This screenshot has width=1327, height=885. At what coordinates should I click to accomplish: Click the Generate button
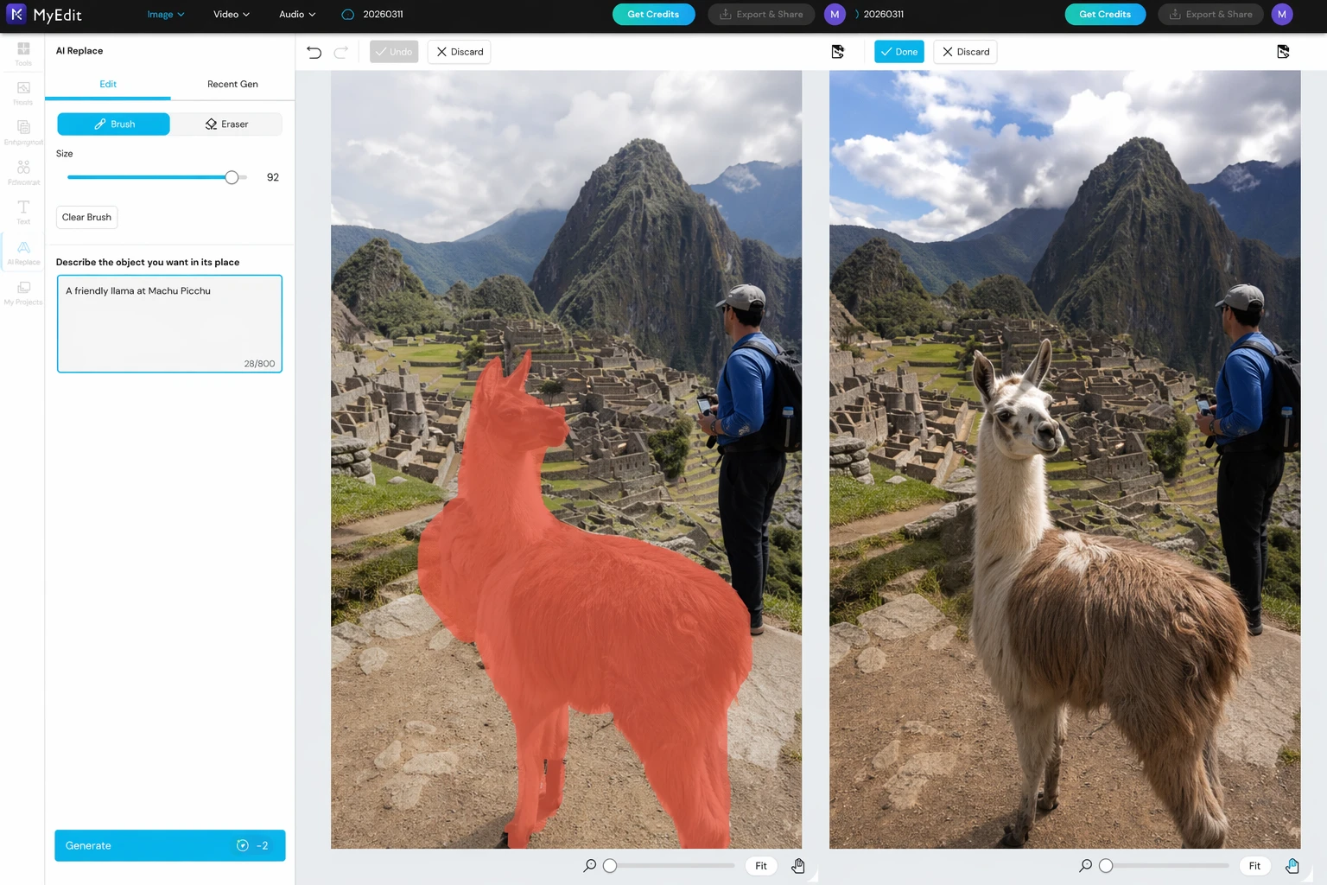tap(169, 845)
